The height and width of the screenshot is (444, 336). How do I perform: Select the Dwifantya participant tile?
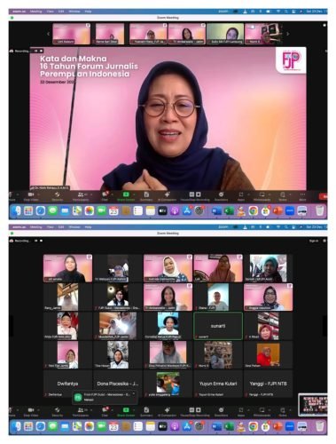coord(67,384)
